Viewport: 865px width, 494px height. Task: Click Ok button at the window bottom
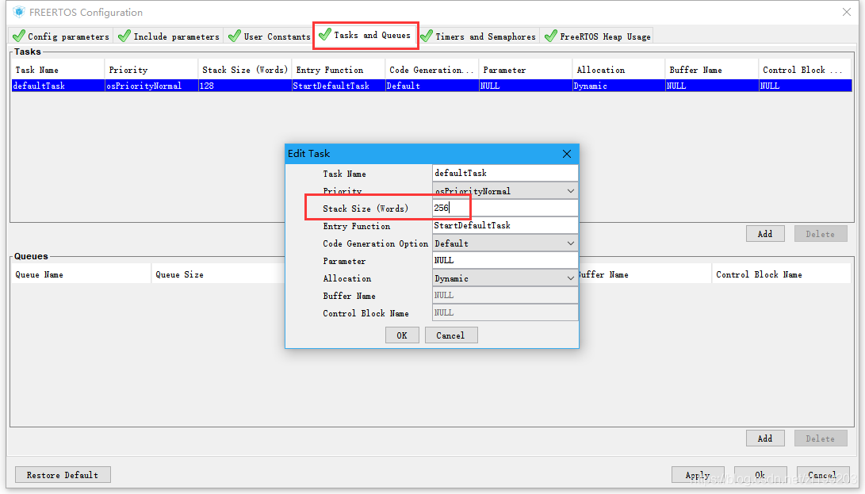(x=760, y=475)
